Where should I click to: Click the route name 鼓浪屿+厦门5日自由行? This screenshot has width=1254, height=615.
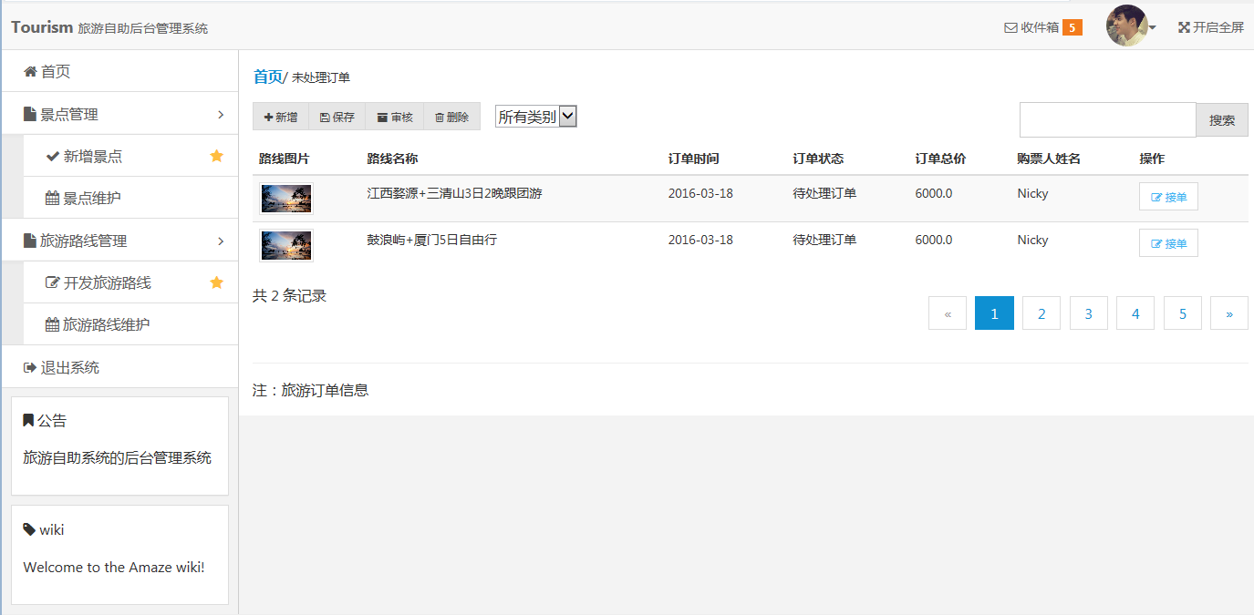(431, 240)
